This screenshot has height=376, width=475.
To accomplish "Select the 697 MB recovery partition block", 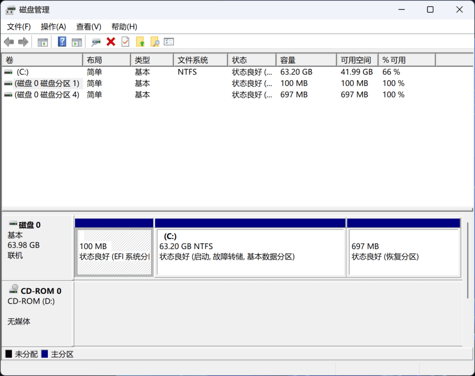I will (x=403, y=253).
